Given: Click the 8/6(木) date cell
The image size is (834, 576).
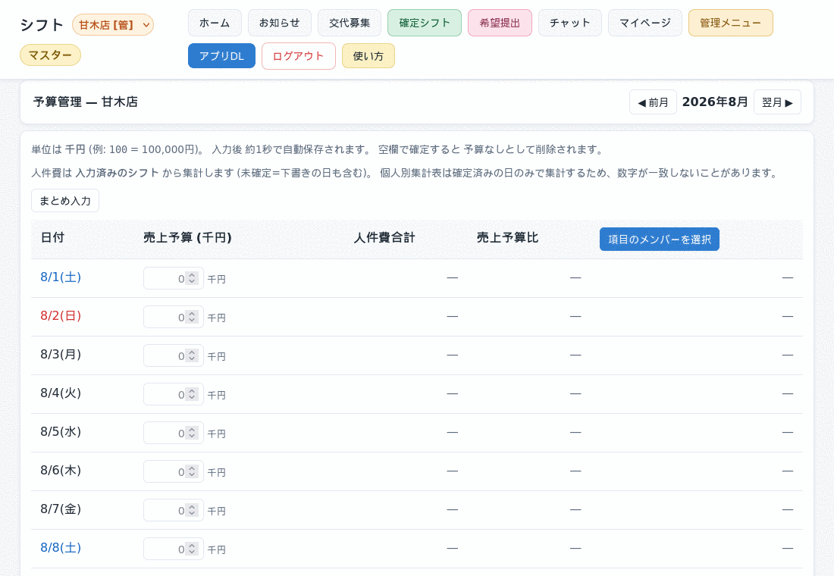Looking at the screenshot, I should [61, 471].
